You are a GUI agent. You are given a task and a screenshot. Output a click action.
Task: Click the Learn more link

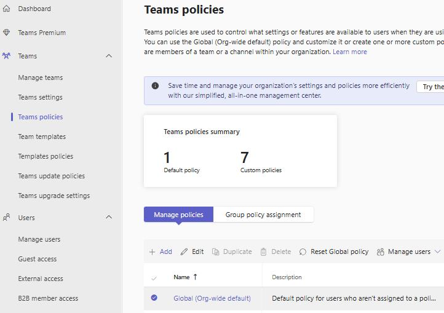point(350,52)
